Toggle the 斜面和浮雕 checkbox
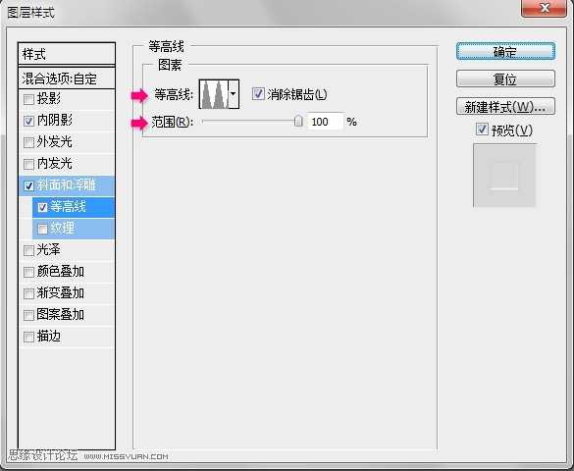Viewport: 574px width, 471px height. coord(28,185)
